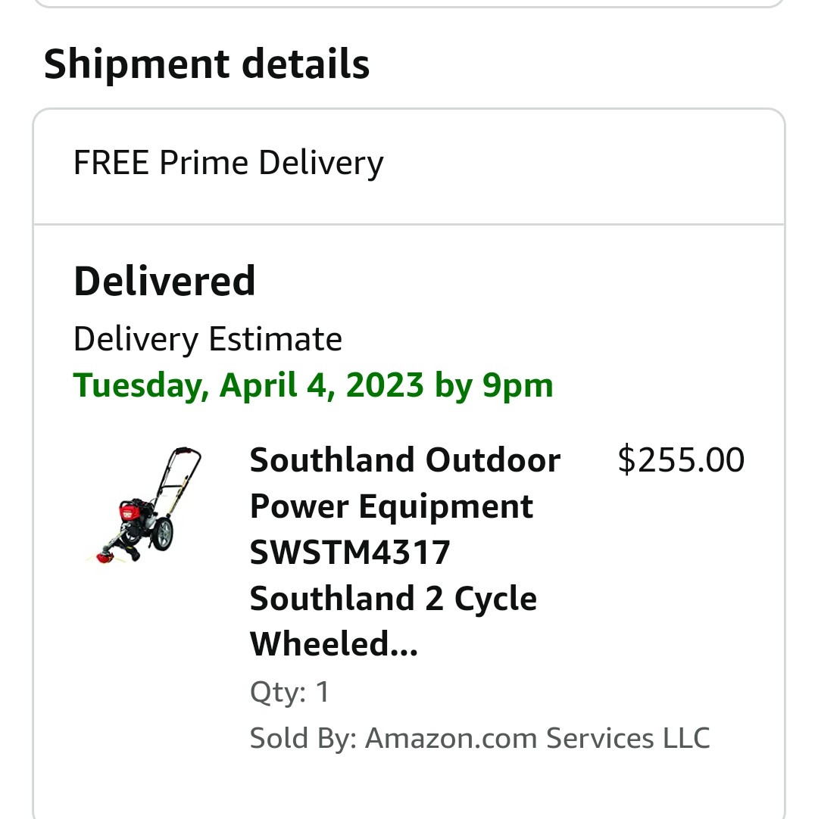The height and width of the screenshot is (819, 818).
Task: Tap the trimmer wheel in product image
Action: pyautogui.click(x=161, y=534)
